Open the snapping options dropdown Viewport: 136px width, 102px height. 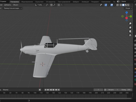coord(55,5)
